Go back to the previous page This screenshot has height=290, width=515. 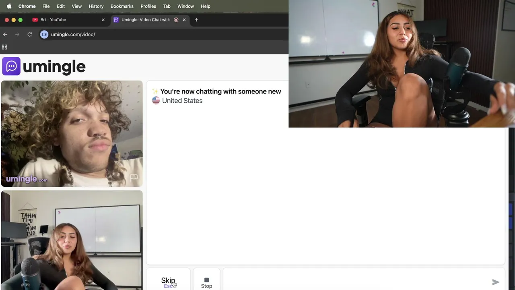pos(5,35)
